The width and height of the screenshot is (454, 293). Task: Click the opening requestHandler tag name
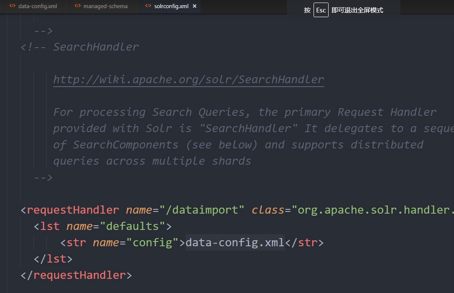pyautogui.click(x=73, y=210)
